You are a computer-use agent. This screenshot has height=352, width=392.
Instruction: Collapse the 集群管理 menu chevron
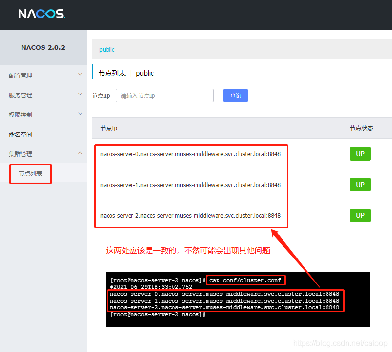(80, 153)
